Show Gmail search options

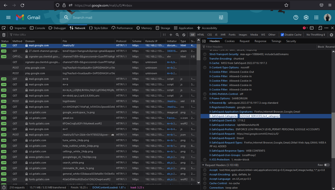pos(221,17)
